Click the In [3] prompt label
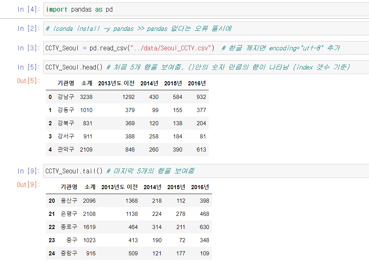Viewport: 369px width, 261px height. 29,48
